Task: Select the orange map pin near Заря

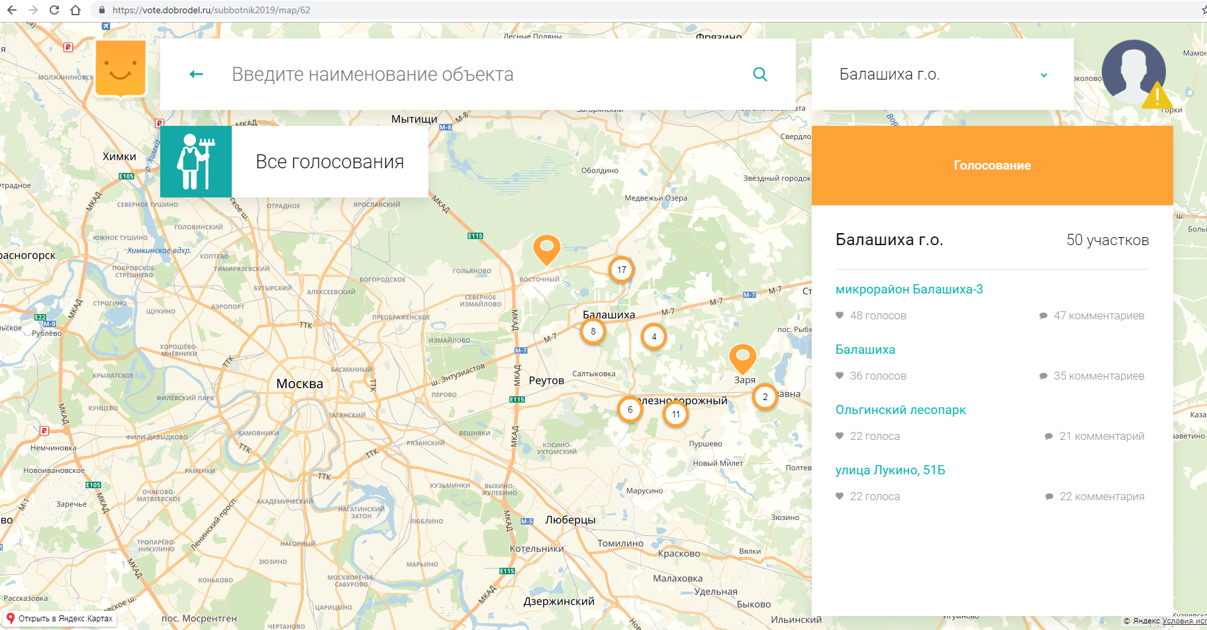Action: tap(742, 358)
